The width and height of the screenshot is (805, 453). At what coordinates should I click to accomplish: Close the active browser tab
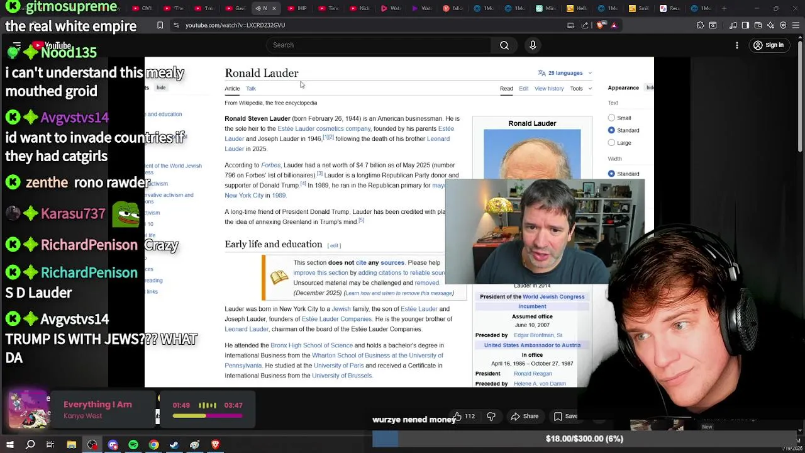(274, 9)
